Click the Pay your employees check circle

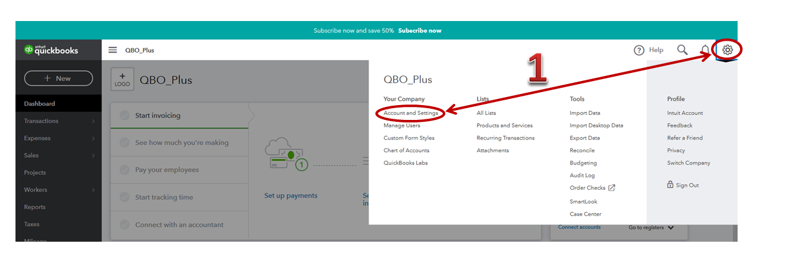pyautogui.click(x=124, y=170)
